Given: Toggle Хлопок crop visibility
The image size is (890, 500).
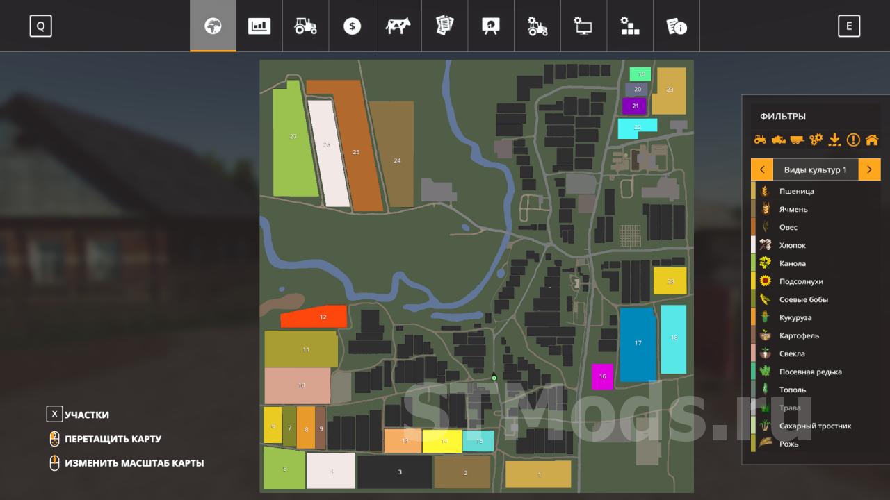Looking at the screenshot, I should click(x=816, y=245).
